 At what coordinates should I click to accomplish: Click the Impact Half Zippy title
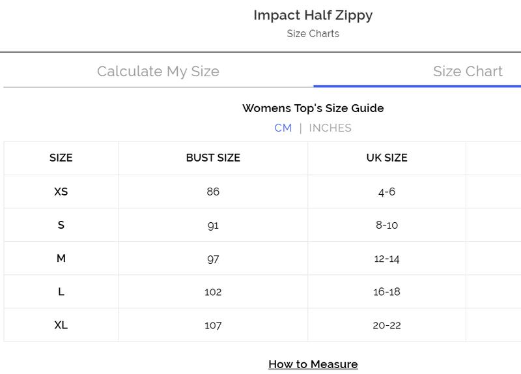313,15
